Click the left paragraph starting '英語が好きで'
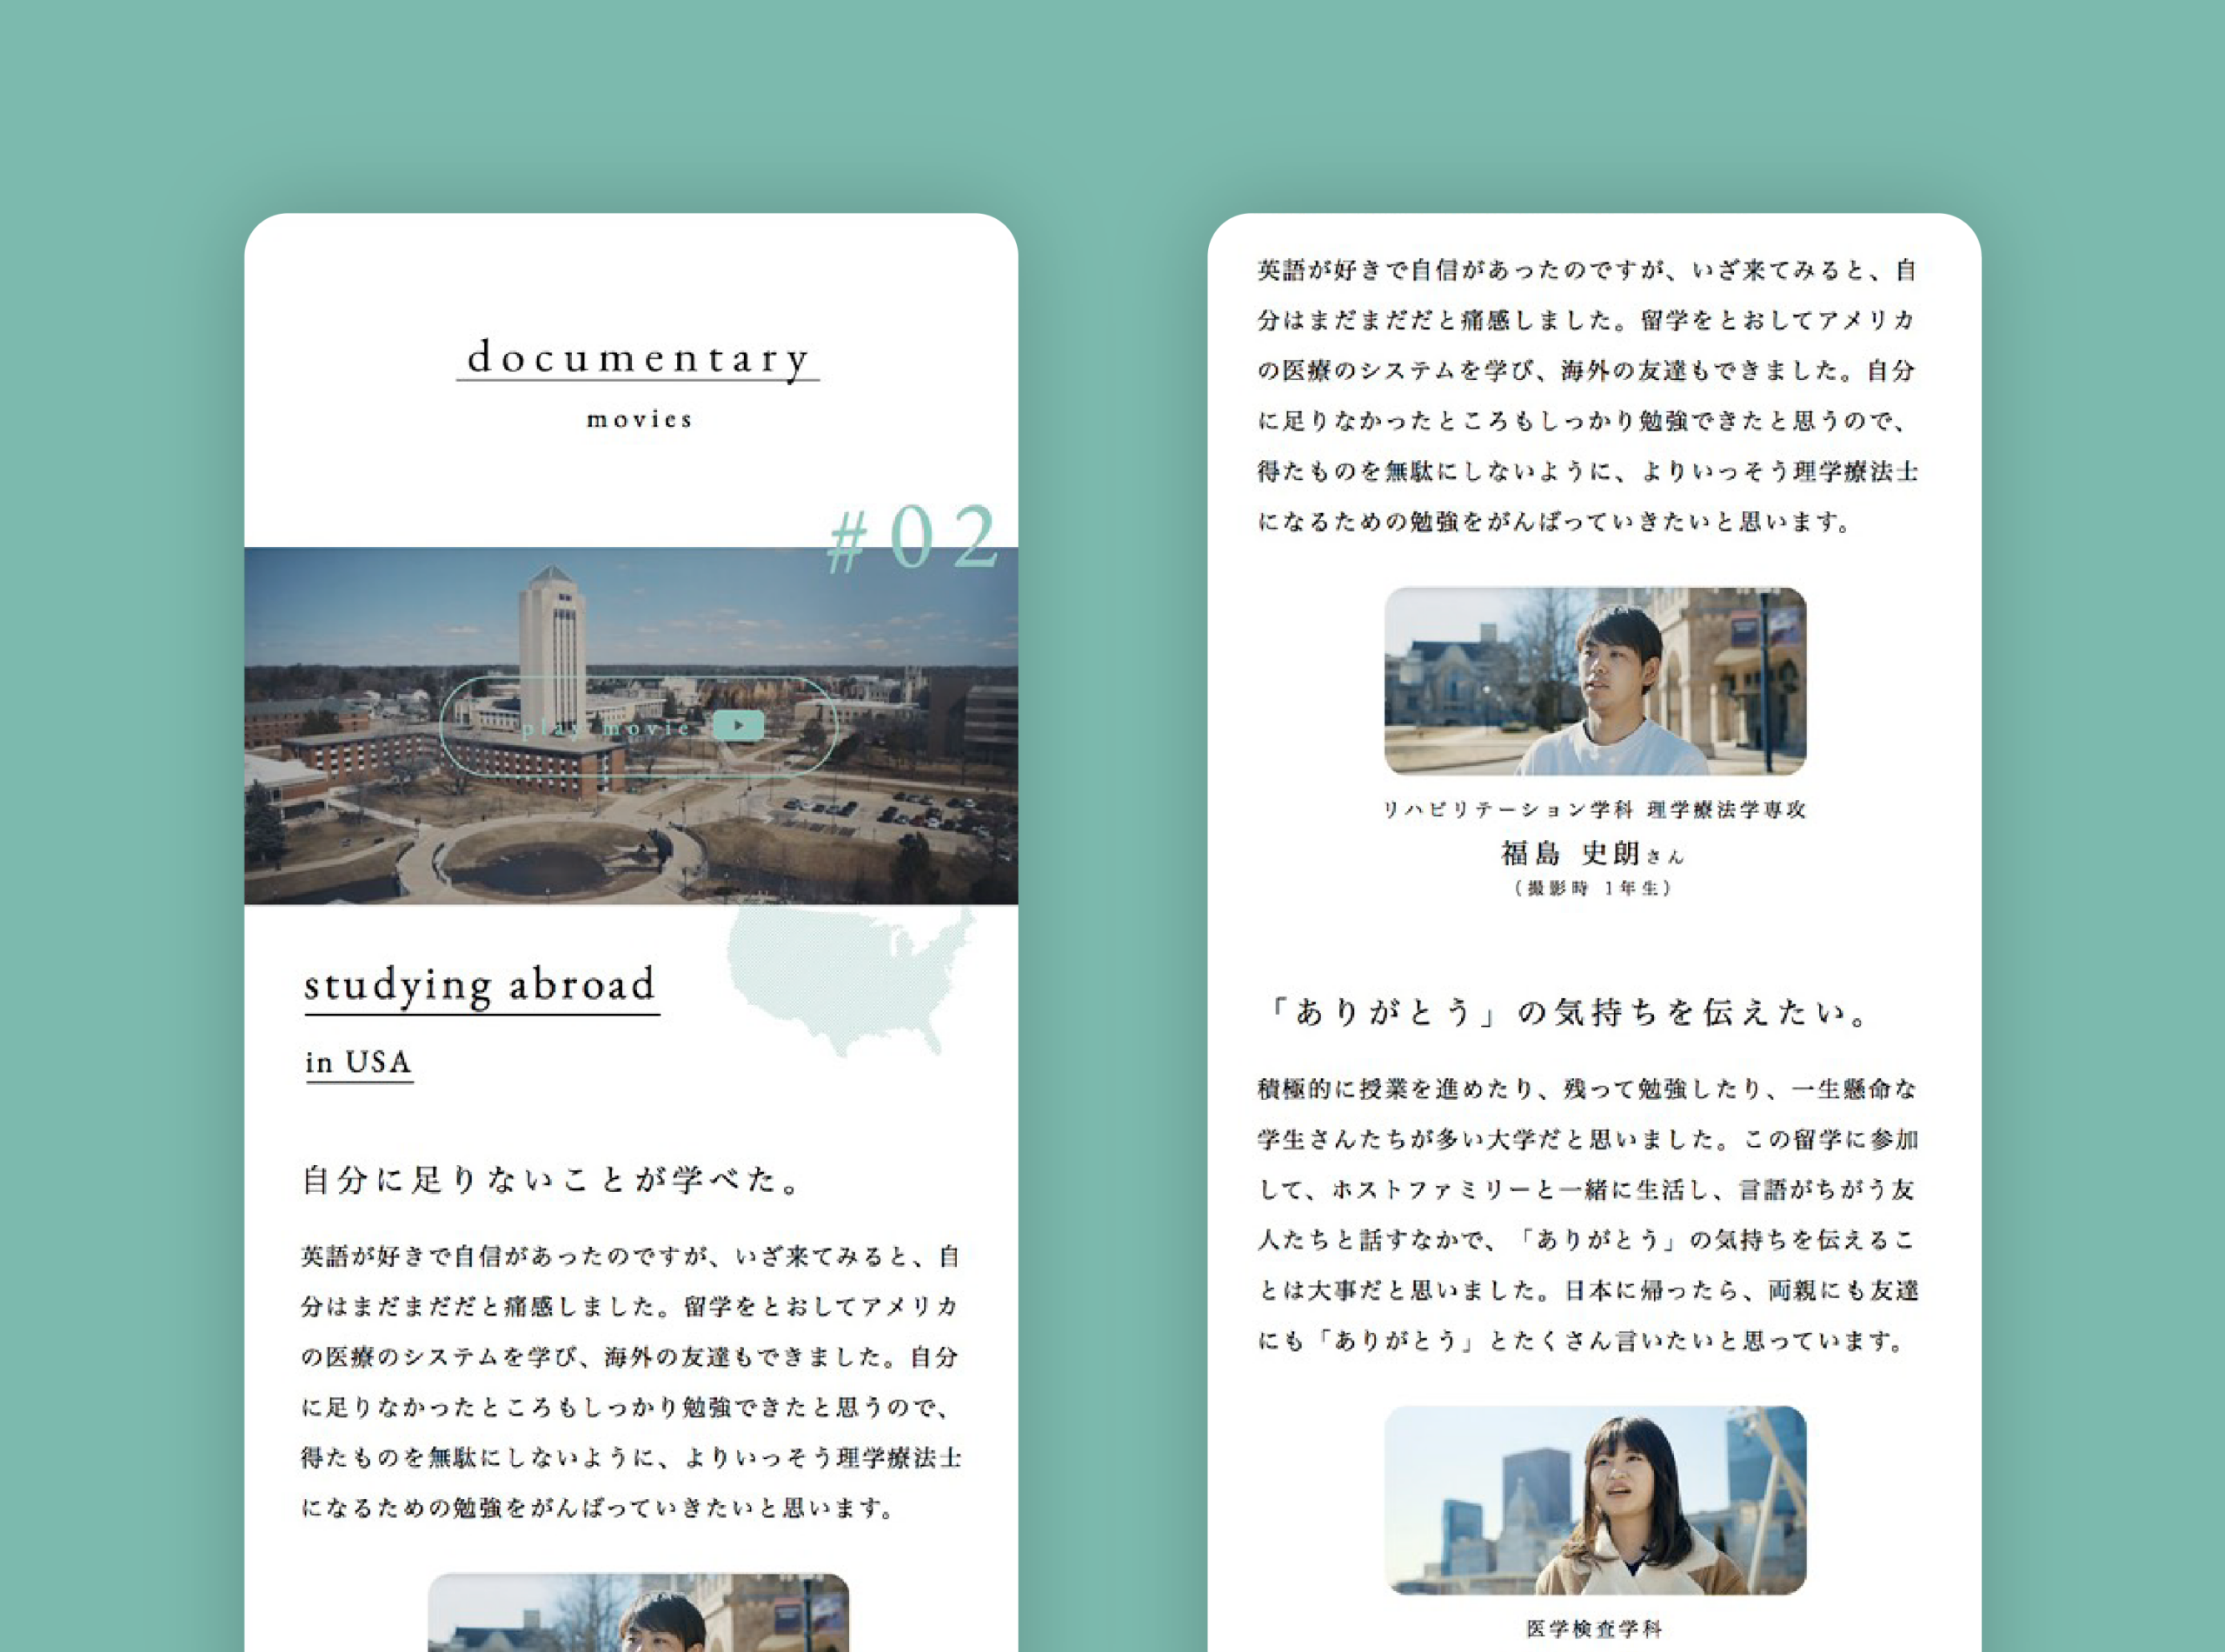The image size is (2225, 1652). 631,1381
